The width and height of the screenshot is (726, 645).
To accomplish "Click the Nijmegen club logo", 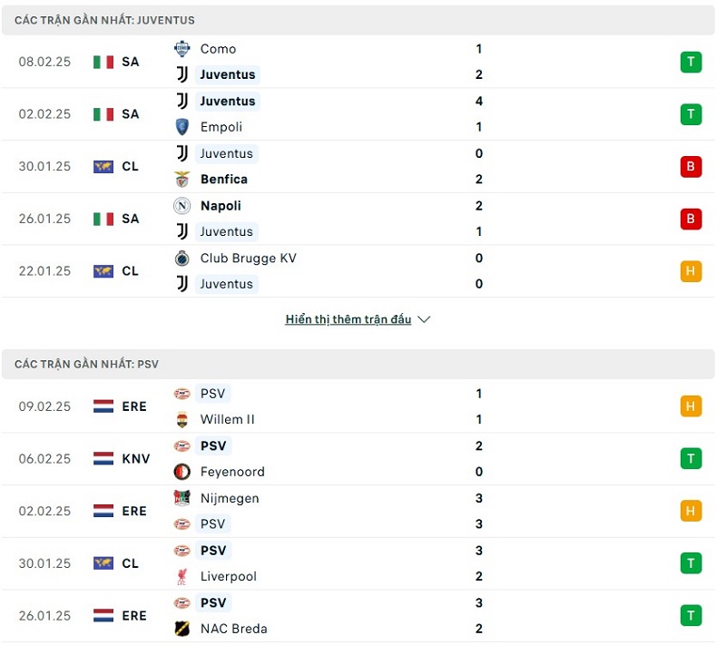I will 181,498.
